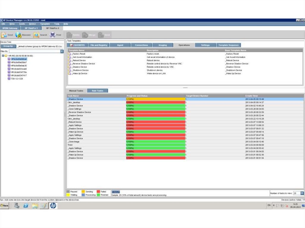Select device icon for TSK-12-1328
The height and width of the screenshot is (228, 305).
(x=9, y=79)
